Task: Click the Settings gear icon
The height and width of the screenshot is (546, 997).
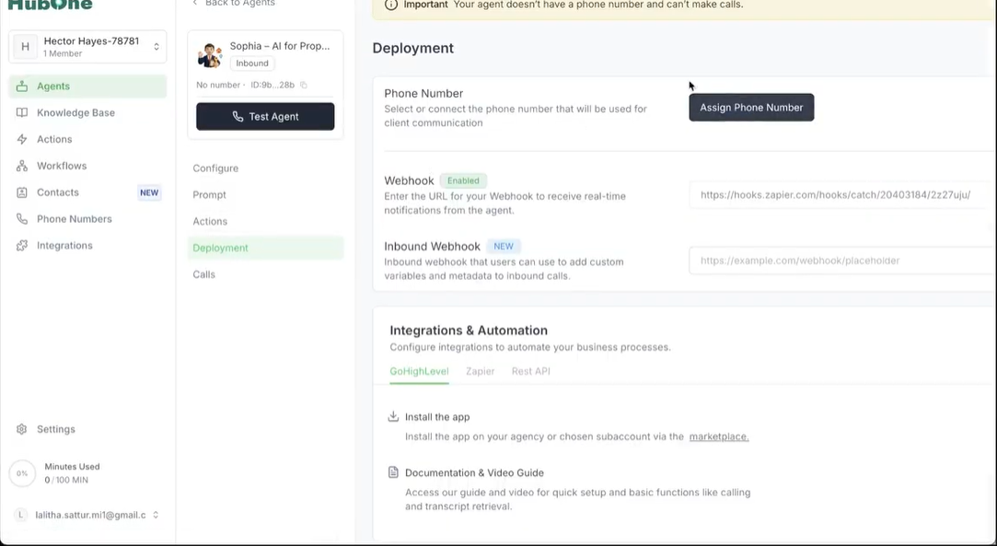Action: tap(22, 429)
